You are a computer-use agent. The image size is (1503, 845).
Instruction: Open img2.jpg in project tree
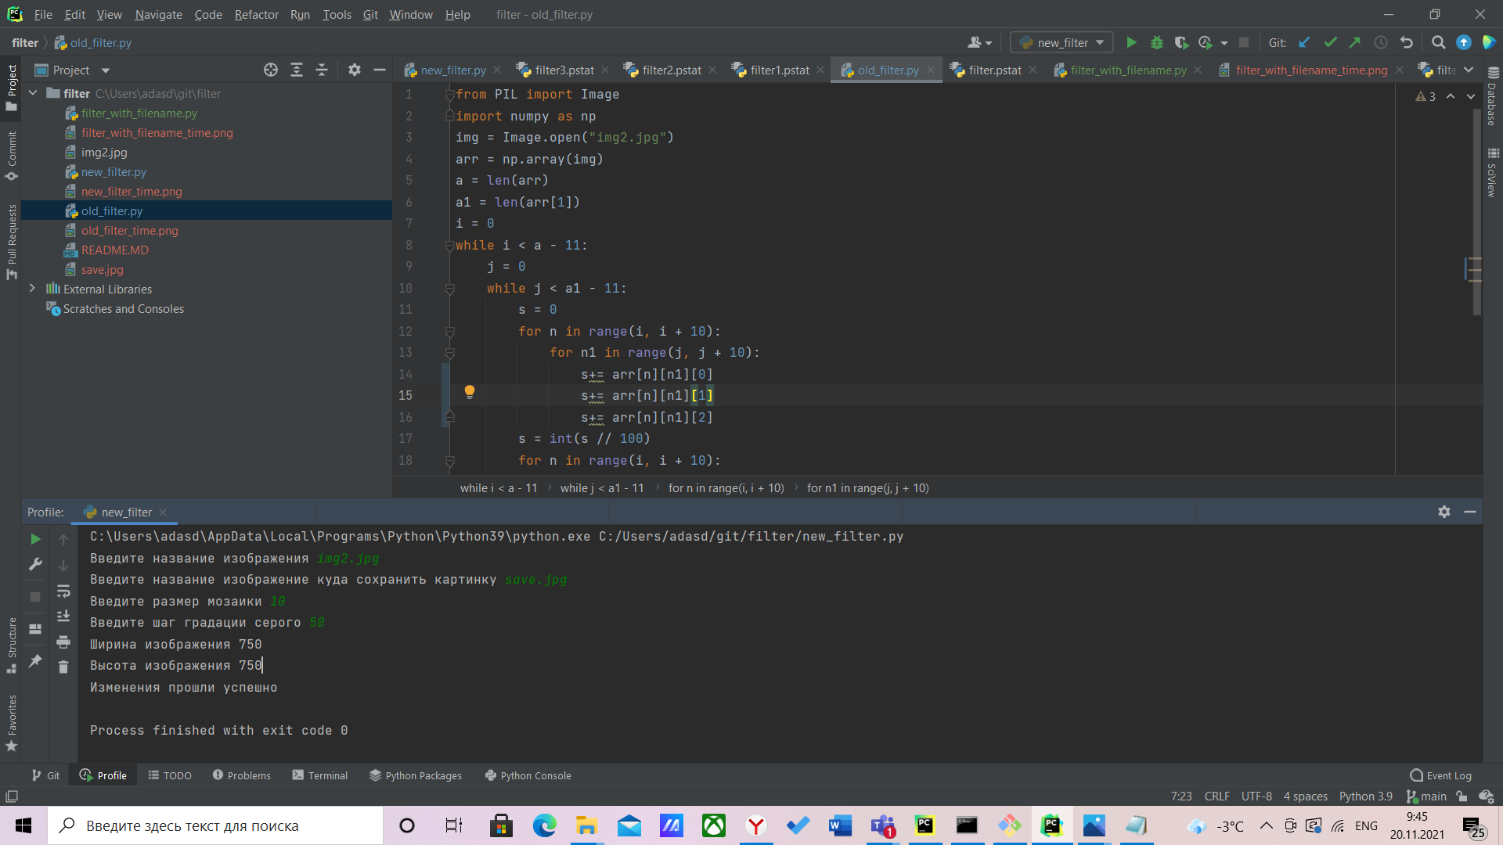(103, 153)
